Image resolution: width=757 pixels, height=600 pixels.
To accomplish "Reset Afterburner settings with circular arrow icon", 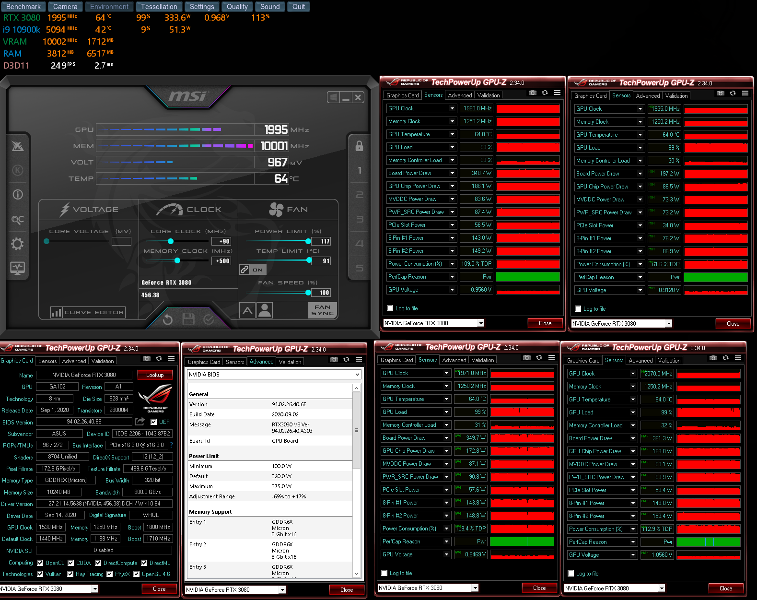I will [167, 319].
